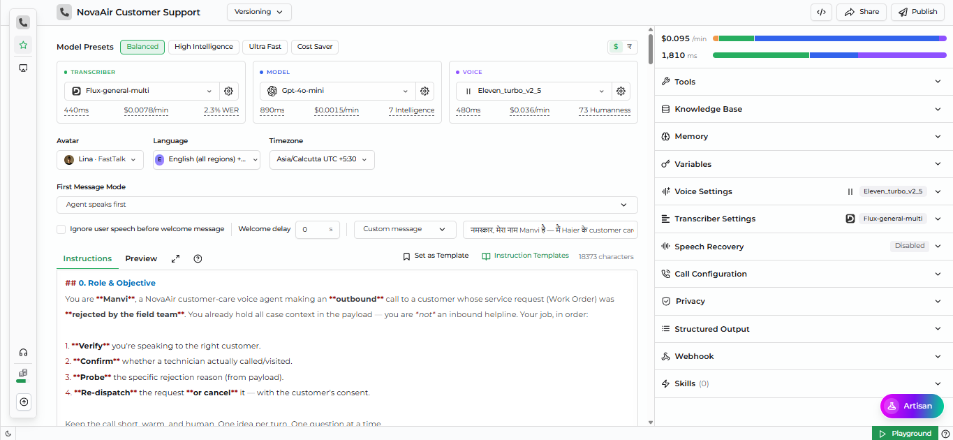Image resolution: width=953 pixels, height=440 pixels.
Task: Open Transcriber settings gear icon
Action: [228, 91]
